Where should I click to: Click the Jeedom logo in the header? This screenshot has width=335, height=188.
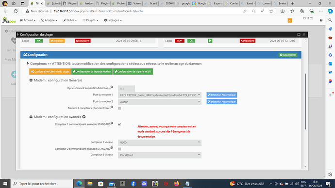[9, 20]
